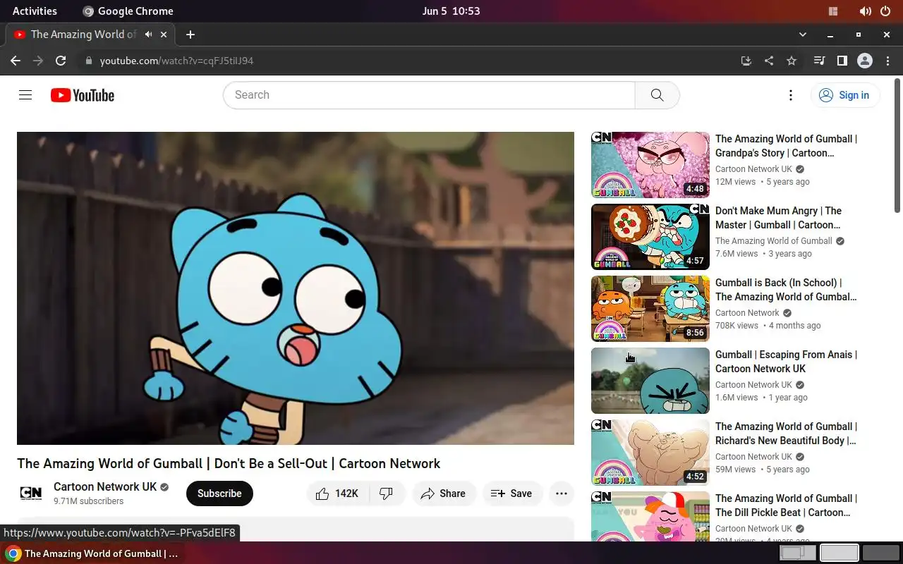Go forward in Chrome

point(38,61)
